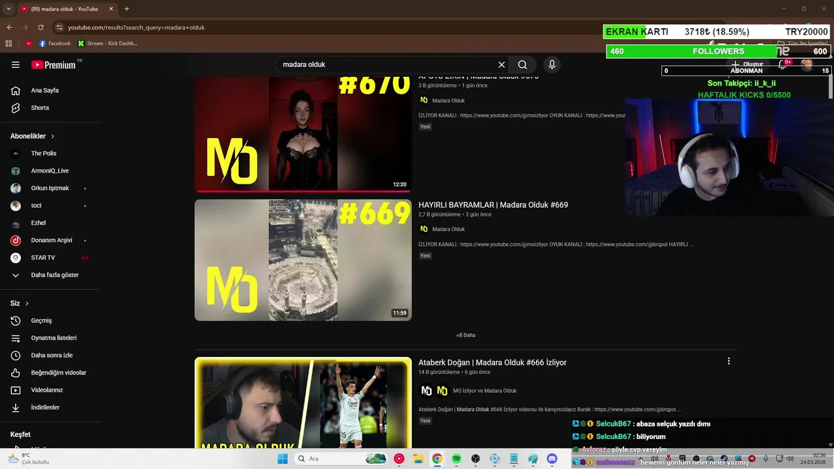Open the Facebook bookmark
Screen dimensions: 834x469
(x=55, y=44)
